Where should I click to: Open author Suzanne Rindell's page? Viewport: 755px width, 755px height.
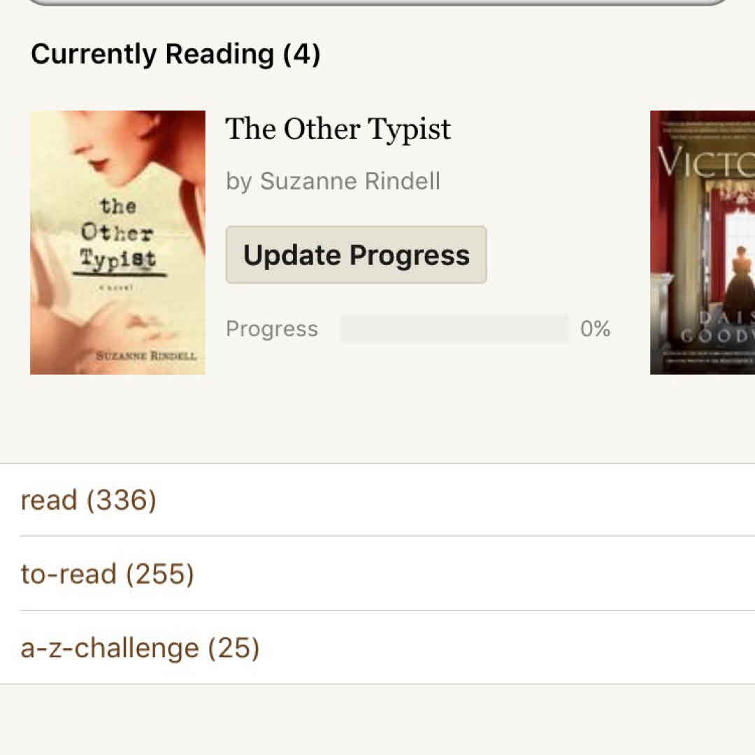point(350,182)
